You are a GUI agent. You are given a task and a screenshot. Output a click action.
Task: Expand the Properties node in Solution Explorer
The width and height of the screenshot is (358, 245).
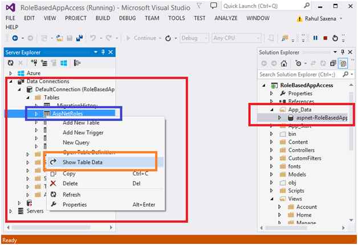click(271, 93)
